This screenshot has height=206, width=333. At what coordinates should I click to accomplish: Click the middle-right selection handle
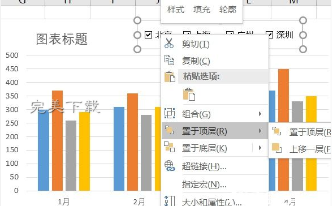[x=303, y=35]
